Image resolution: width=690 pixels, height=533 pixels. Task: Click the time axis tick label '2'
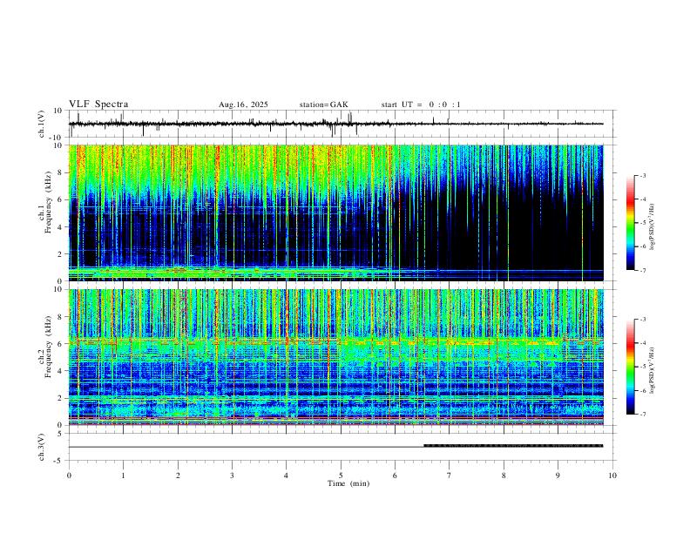178,476
